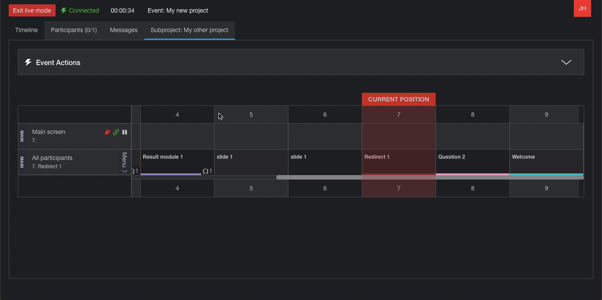Click the green link icon on Main screen
Screen dimensions: 602x300
click(116, 132)
